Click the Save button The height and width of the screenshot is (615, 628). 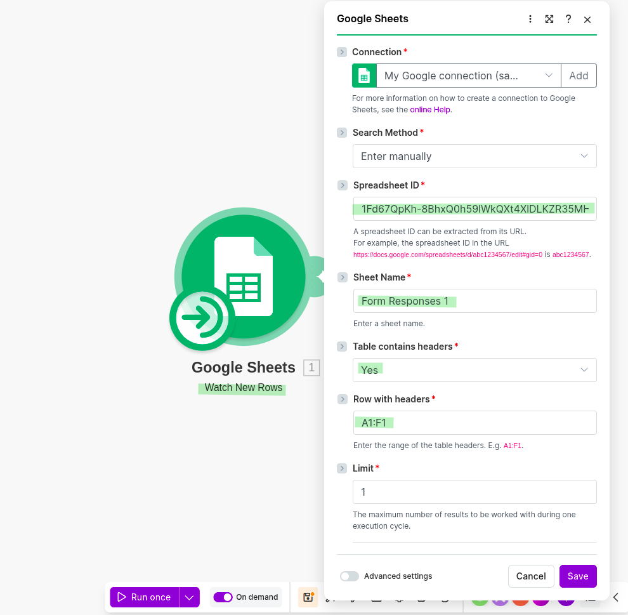click(x=577, y=576)
